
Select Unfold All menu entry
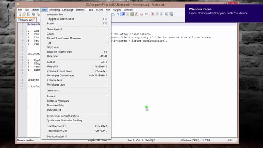click(76, 67)
